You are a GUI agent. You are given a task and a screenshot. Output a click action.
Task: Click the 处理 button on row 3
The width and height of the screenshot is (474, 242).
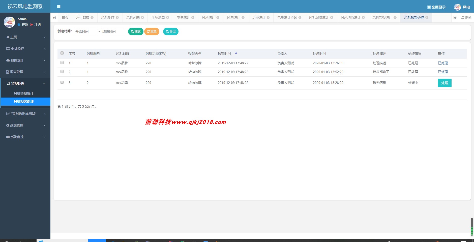click(444, 83)
